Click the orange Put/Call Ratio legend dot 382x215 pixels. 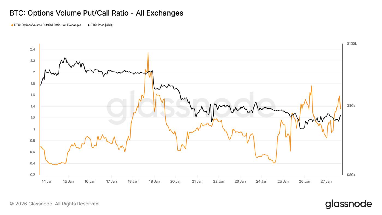[x=12, y=25]
